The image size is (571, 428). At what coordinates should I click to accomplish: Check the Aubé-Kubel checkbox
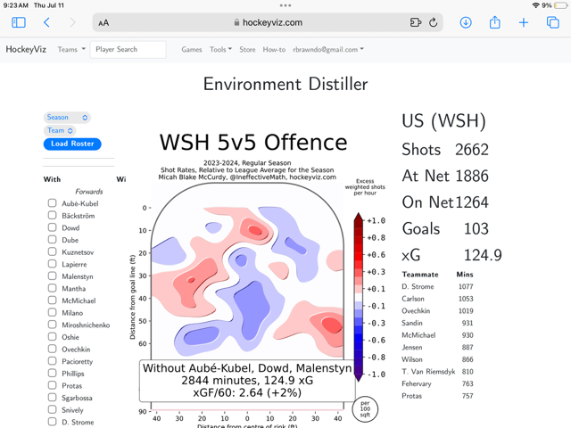[52, 202]
